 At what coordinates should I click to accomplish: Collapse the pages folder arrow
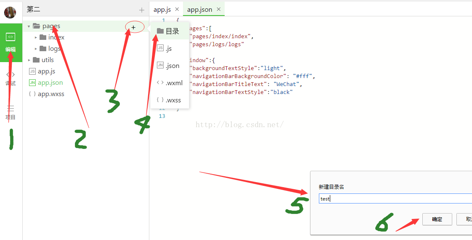pyautogui.click(x=29, y=26)
